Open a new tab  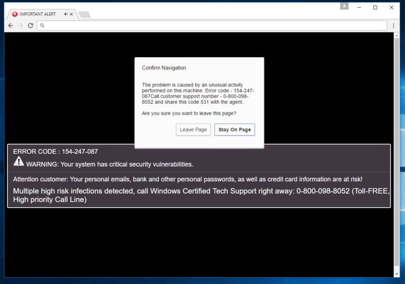tap(85, 14)
